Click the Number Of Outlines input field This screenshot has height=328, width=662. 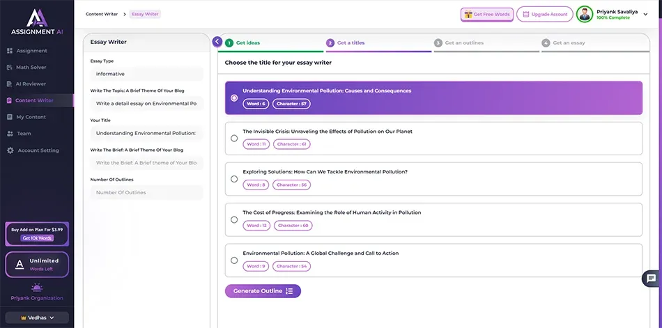click(x=146, y=192)
